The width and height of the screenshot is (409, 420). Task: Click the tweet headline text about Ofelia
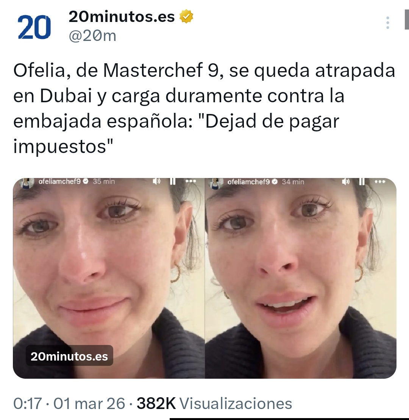(204, 108)
